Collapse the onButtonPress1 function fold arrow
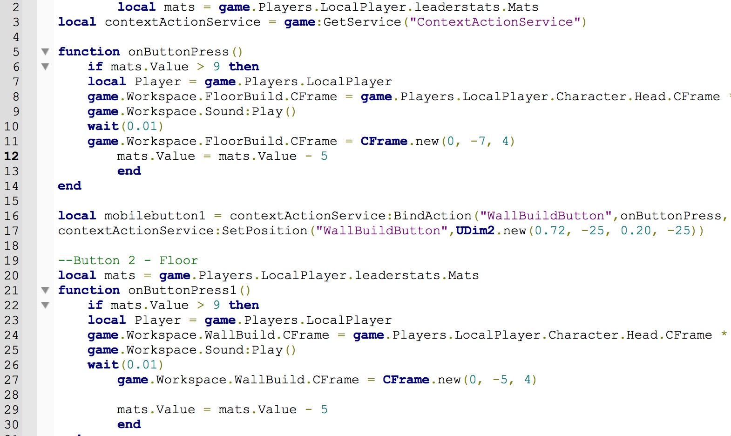Screen dimensions: 731x436 [x=45, y=290]
